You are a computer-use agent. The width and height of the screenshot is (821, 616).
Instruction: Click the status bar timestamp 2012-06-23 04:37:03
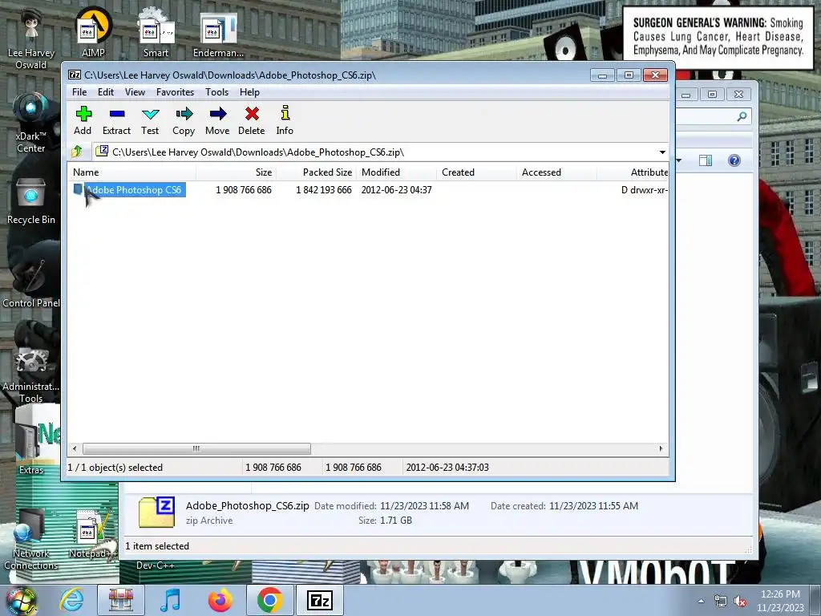pyautogui.click(x=447, y=468)
